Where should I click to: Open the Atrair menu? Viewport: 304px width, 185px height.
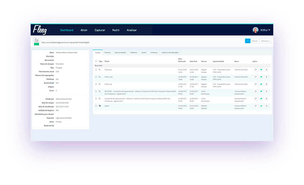[x=84, y=30]
